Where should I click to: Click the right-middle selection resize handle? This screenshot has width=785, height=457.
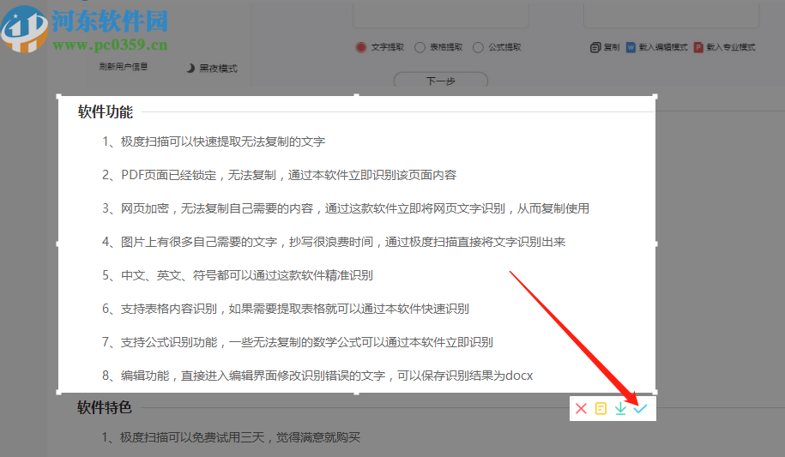(x=655, y=244)
